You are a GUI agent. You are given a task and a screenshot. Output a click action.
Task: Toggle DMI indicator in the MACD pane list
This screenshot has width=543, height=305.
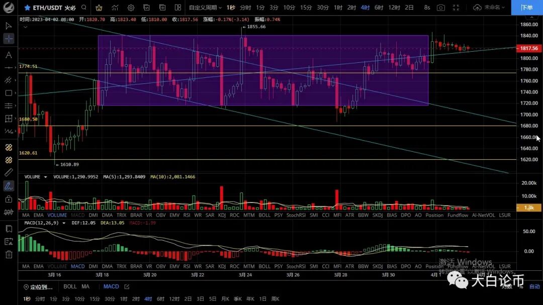click(x=93, y=266)
